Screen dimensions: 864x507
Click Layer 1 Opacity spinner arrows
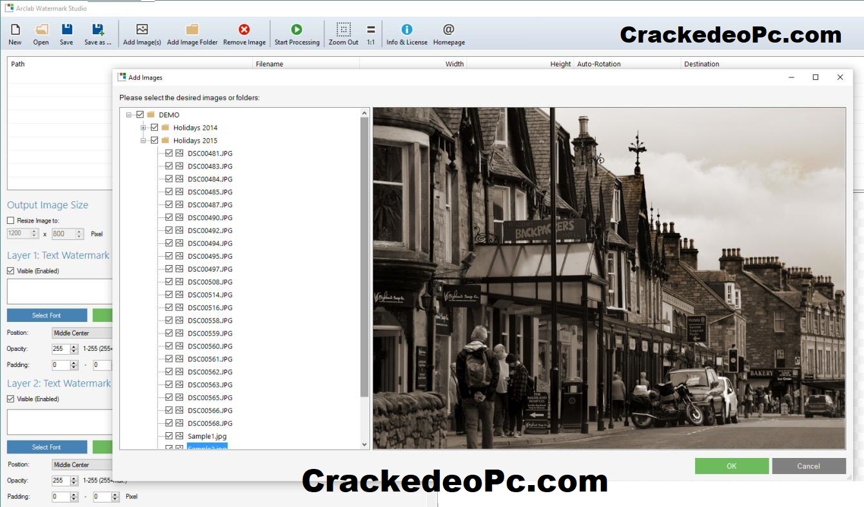[x=74, y=349]
